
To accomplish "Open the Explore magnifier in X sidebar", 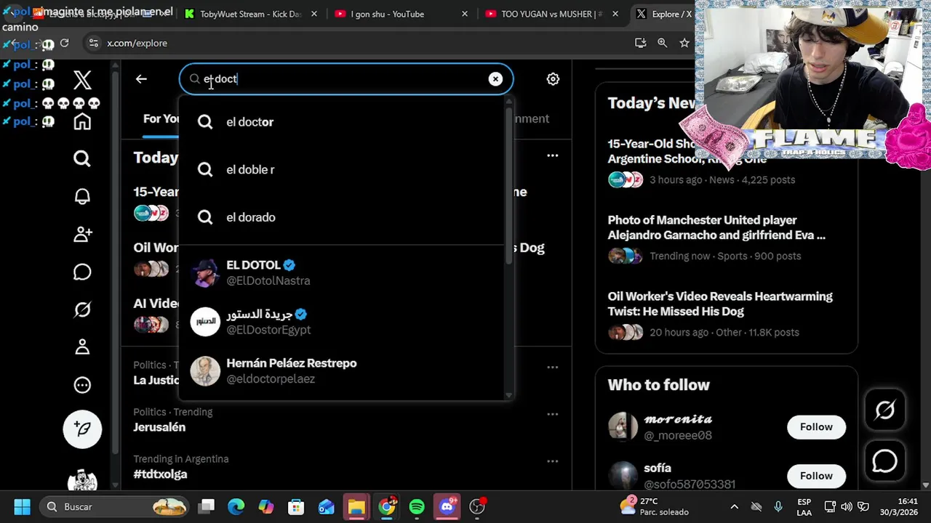I will pyautogui.click(x=82, y=158).
